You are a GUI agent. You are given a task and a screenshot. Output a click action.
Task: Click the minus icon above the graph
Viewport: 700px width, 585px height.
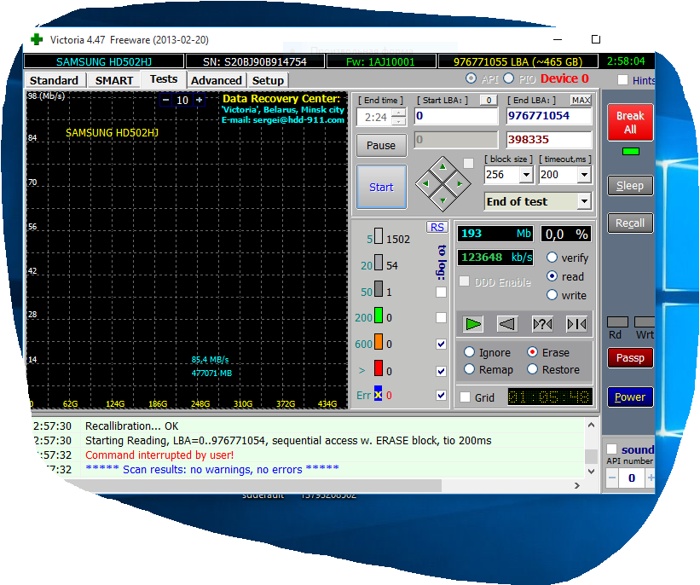(165, 100)
